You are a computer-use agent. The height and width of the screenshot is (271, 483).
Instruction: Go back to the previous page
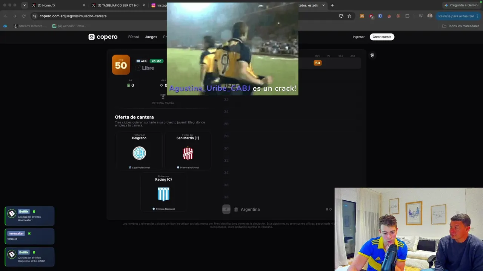(6, 16)
